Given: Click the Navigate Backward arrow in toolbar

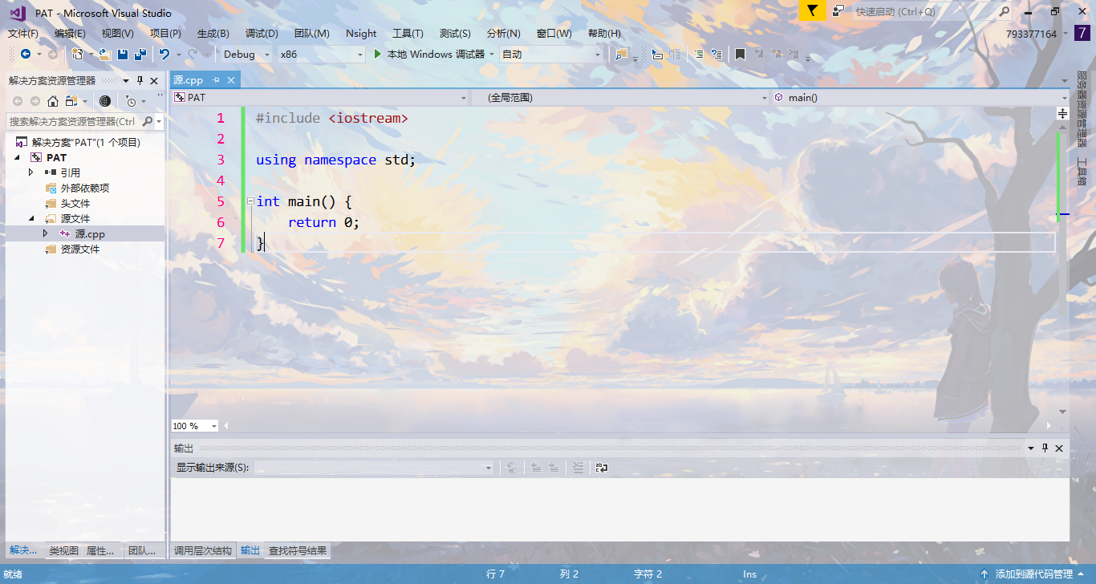Looking at the screenshot, I should coord(26,54).
